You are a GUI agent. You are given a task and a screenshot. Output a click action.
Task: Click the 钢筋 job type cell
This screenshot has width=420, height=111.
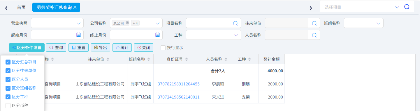click(246, 84)
